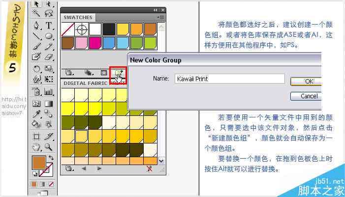This screenshot has width=345, height=197.
Task: Select the Warp tool
Action: [x=36, y=79]
